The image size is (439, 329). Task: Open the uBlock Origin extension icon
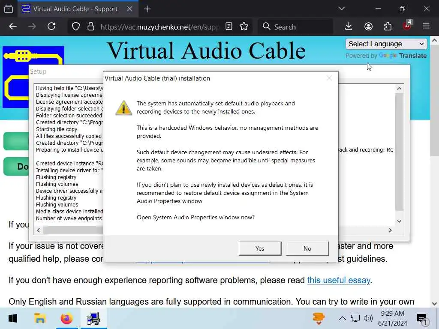[407, 26]
